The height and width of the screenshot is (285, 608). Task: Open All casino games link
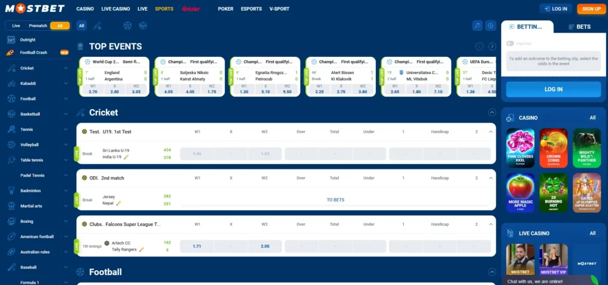(x=593, y=117)
